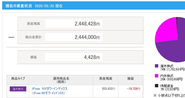Click the -18,728円 loss value cell
Screen dimensions: 185x98
(x=133, y=89)
